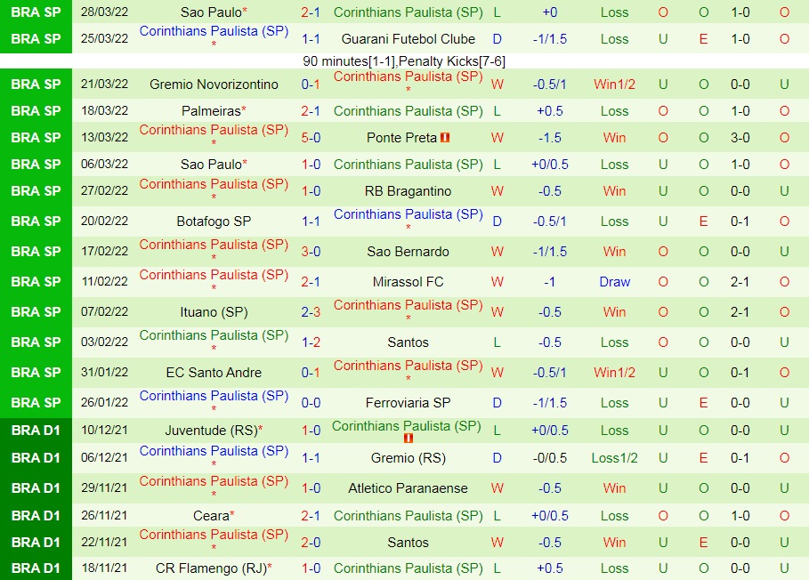
Task: Open Sao Bernardo team link
Action: click(x=409, y=252)
